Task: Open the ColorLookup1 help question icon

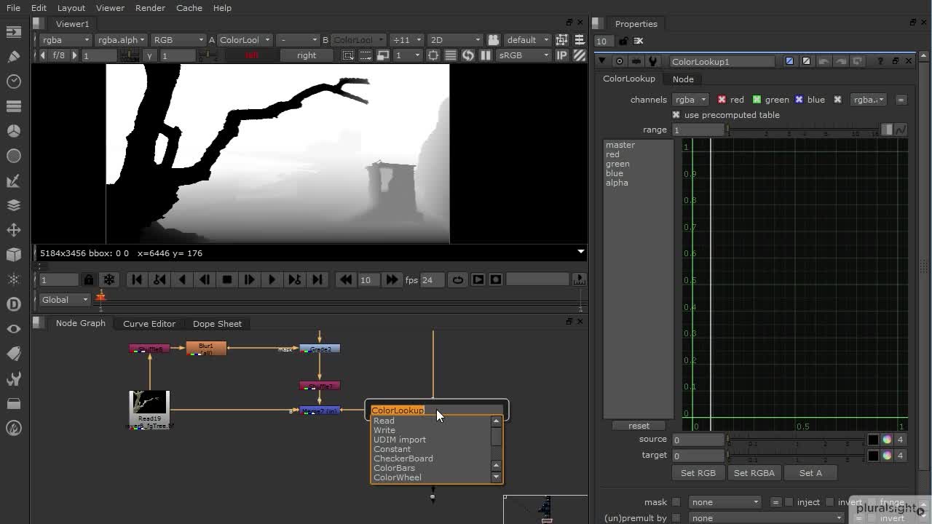Action: (880, 61)
